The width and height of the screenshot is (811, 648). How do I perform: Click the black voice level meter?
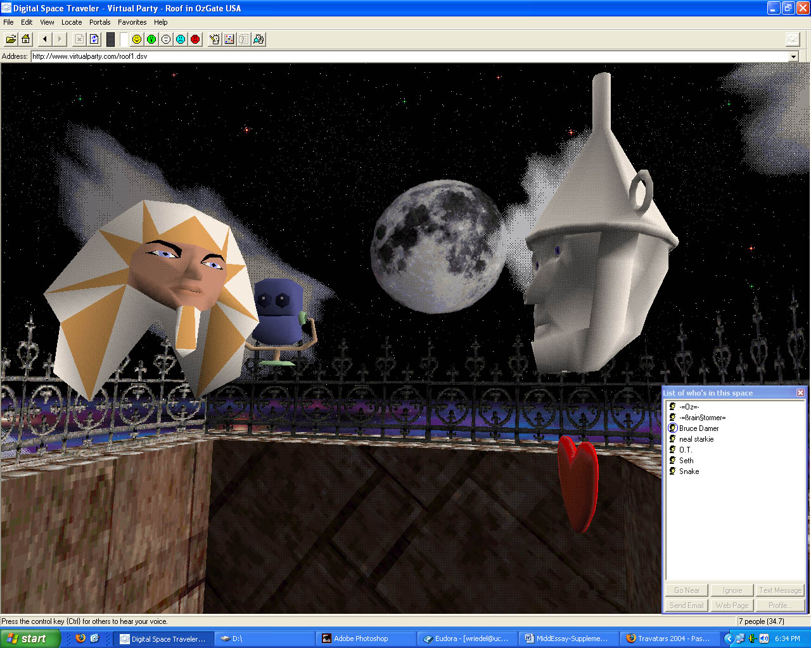[x=110, y=39]
